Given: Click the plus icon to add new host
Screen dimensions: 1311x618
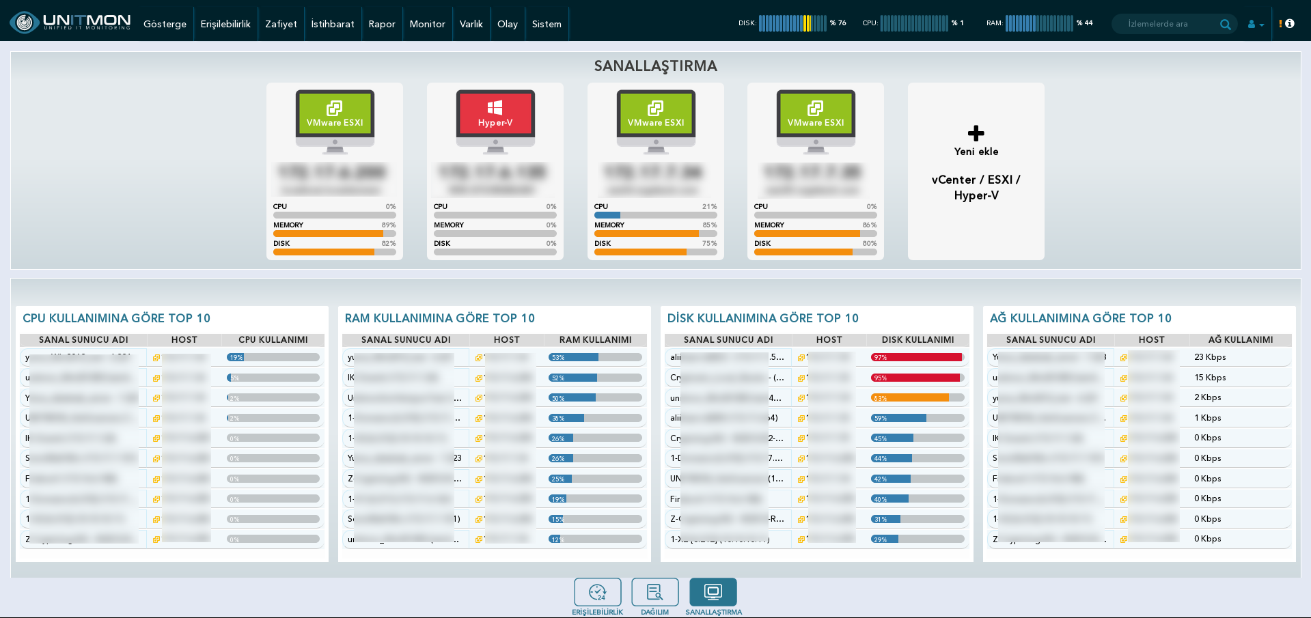Looking at the screenshot, I should pos(976,133).
